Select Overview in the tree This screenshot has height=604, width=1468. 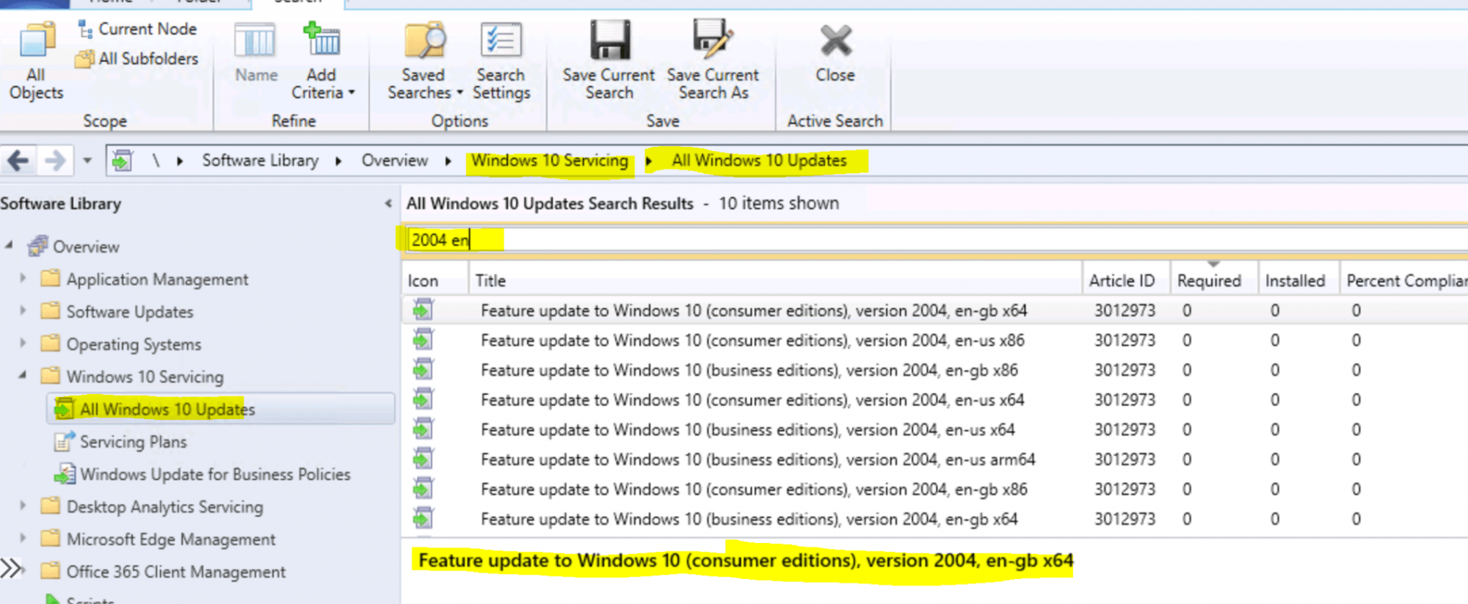click(86, 247)
